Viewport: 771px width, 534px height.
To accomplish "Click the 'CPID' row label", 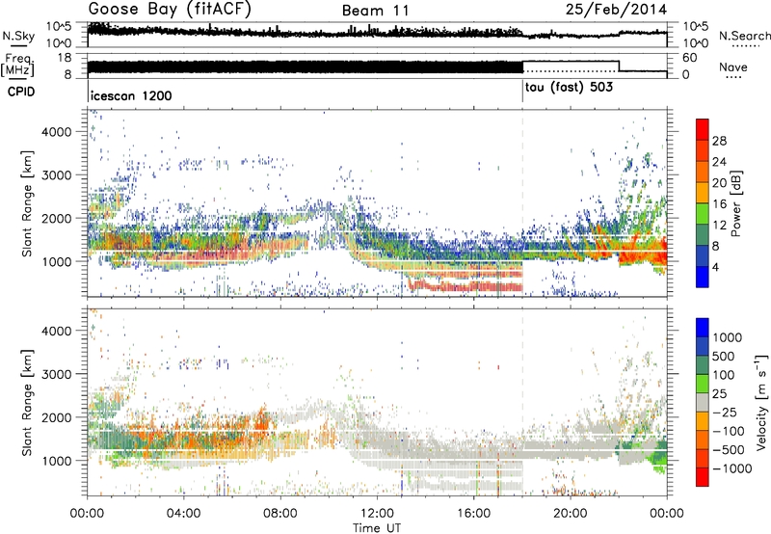I will (21, 92).
